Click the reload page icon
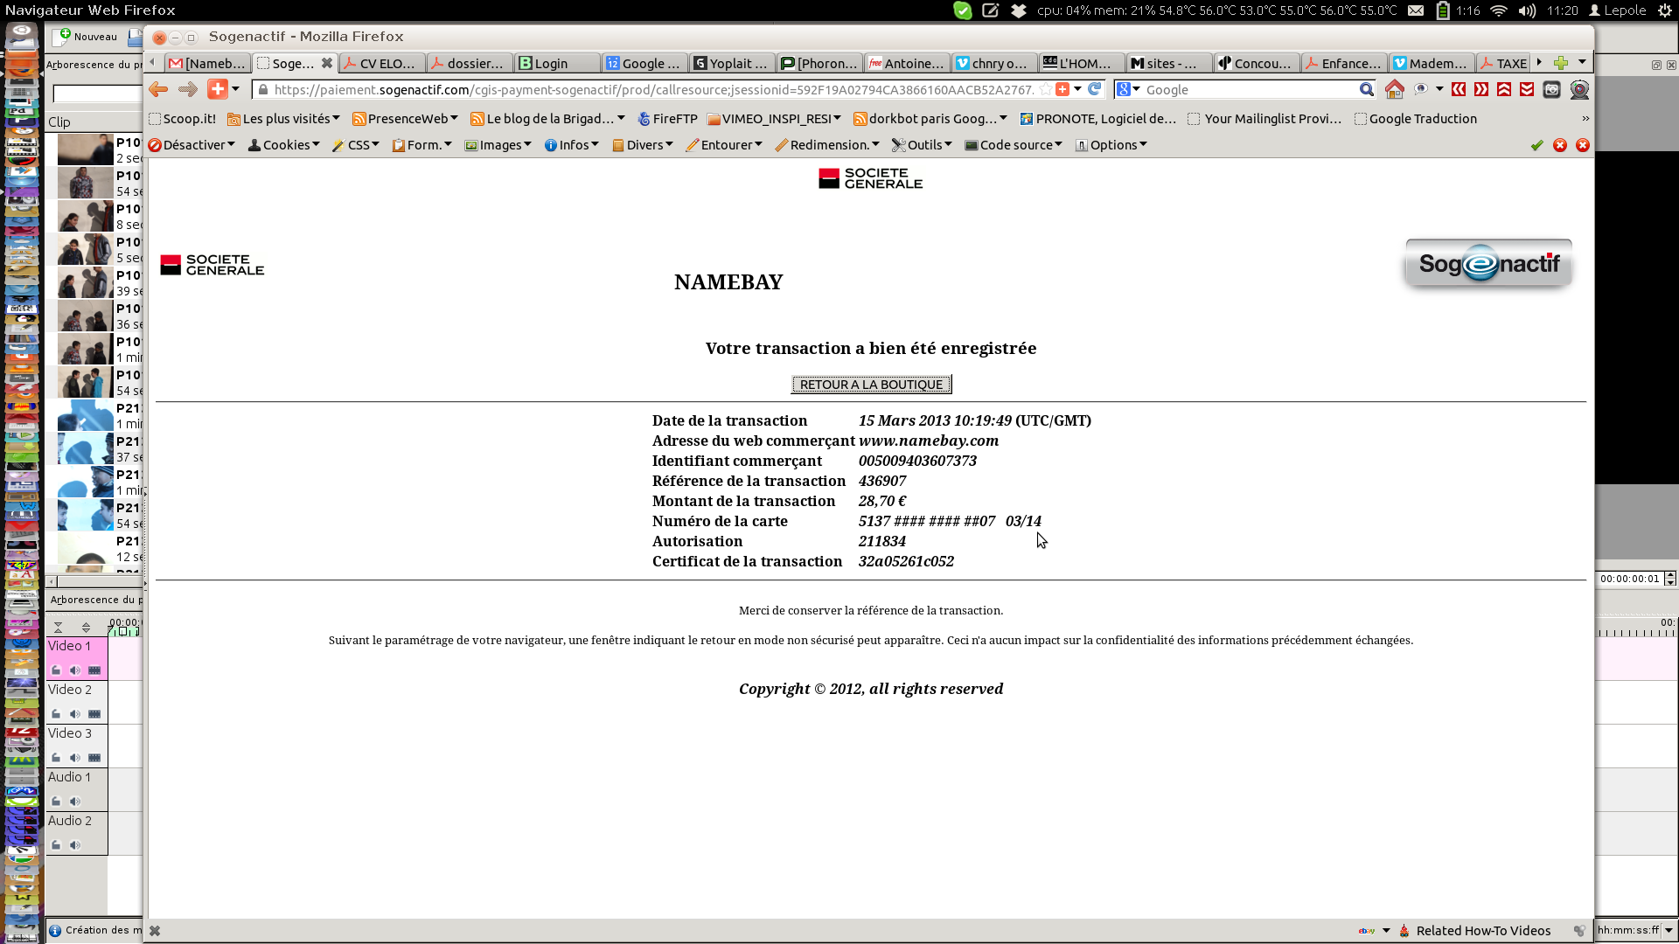The image size is (1679, 944). (1095, 89)
